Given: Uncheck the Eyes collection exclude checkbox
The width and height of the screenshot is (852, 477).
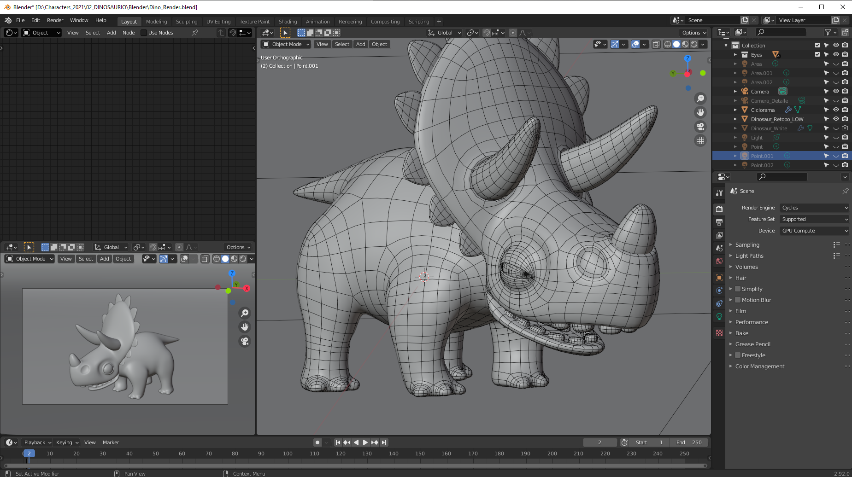Looking at the screenshot, I should [x=817, y=54].
